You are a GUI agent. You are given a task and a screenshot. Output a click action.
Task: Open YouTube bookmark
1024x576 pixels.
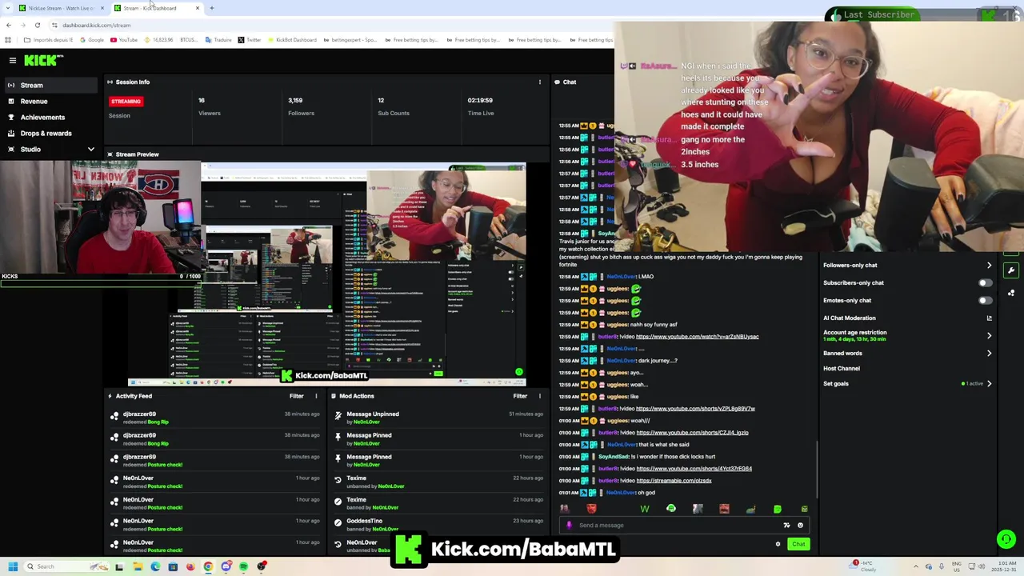click(x=123, y=40)
